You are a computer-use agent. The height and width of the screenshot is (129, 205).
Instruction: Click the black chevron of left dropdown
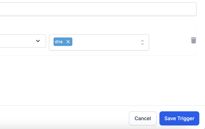[38, 41]
